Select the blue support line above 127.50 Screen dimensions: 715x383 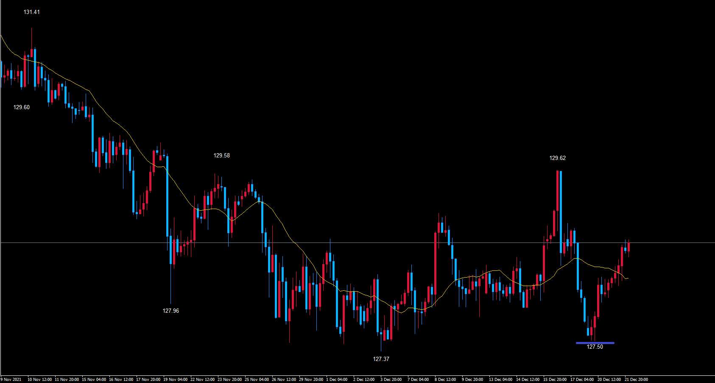(595, 343)
